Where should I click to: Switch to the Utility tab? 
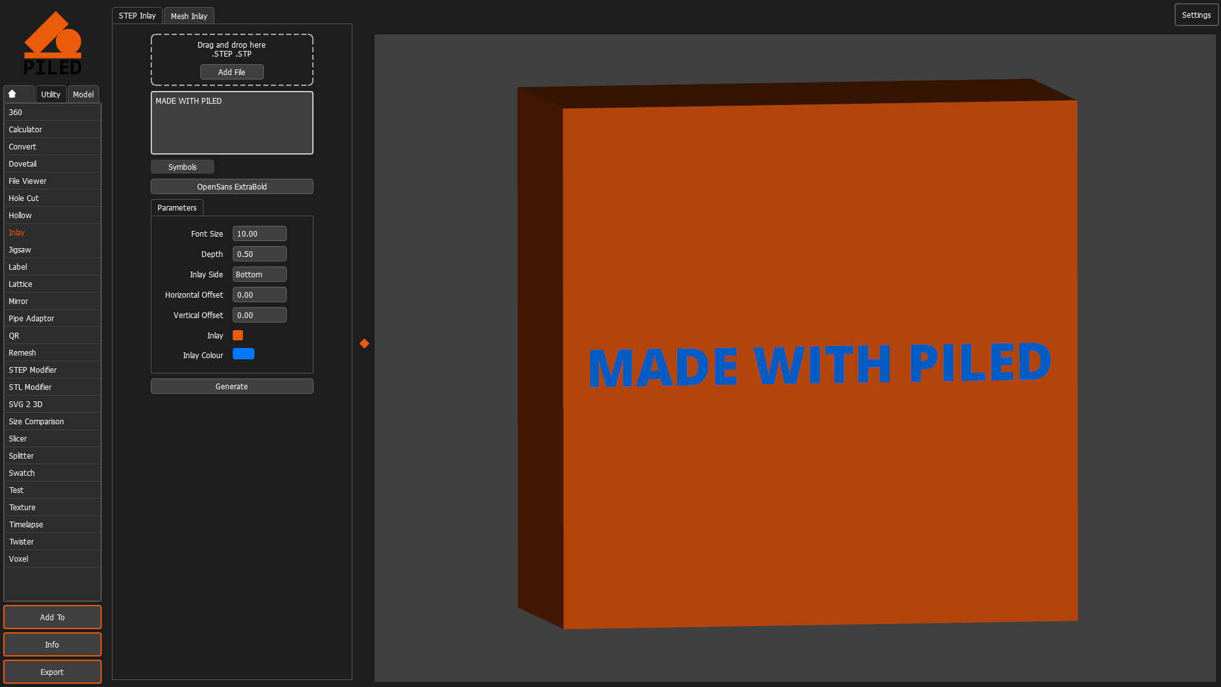[x=51, y=94]
